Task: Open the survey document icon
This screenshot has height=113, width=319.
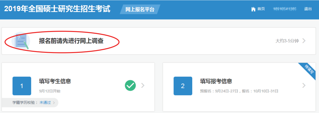Action: click(x=21, y=41)
